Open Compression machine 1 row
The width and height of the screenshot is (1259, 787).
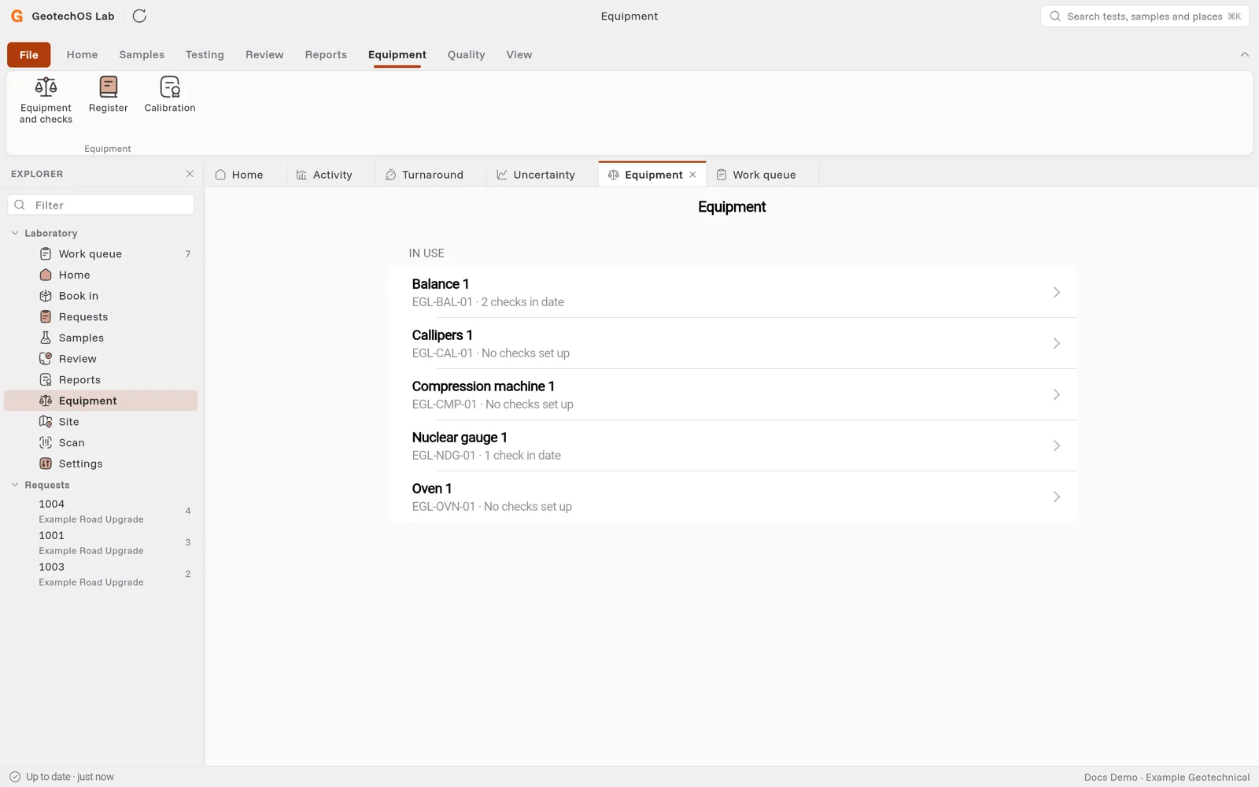(x=732, y=394)
